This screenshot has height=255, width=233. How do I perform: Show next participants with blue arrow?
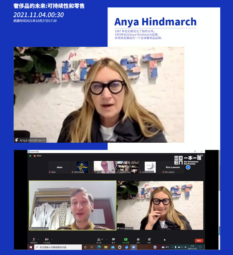[x=188, y=167]
